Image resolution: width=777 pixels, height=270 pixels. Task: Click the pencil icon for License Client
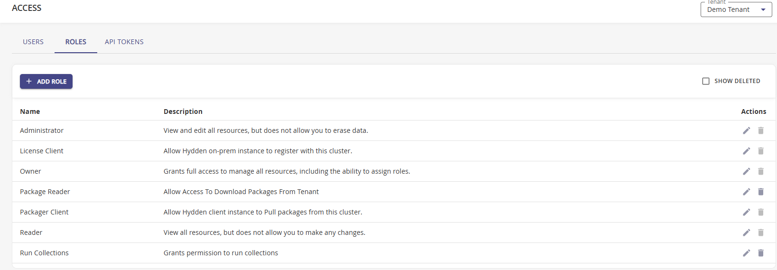(x=746, y=151)
